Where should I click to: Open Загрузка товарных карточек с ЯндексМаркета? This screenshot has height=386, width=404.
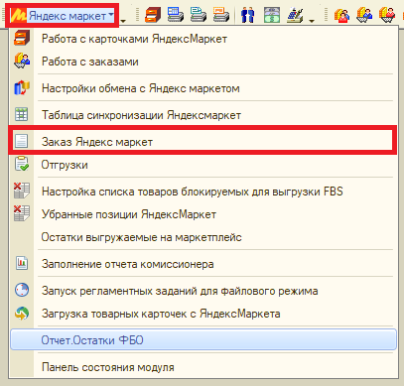[x=203, y=314]
